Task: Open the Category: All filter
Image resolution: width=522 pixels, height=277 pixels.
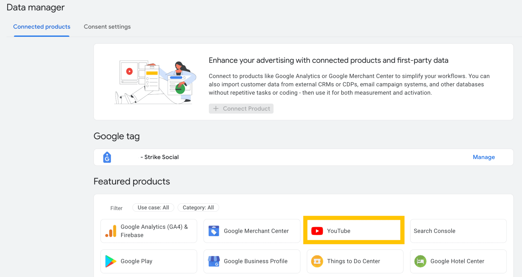Action: (198, 208)
